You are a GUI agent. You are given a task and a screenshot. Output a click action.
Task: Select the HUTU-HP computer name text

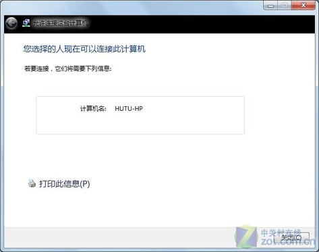(x=129, y=109)
